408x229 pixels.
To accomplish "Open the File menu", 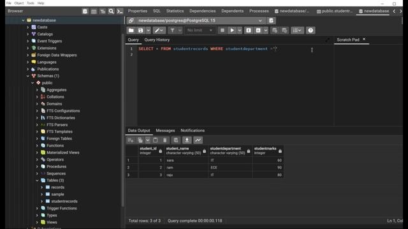I will click(8, 3).
